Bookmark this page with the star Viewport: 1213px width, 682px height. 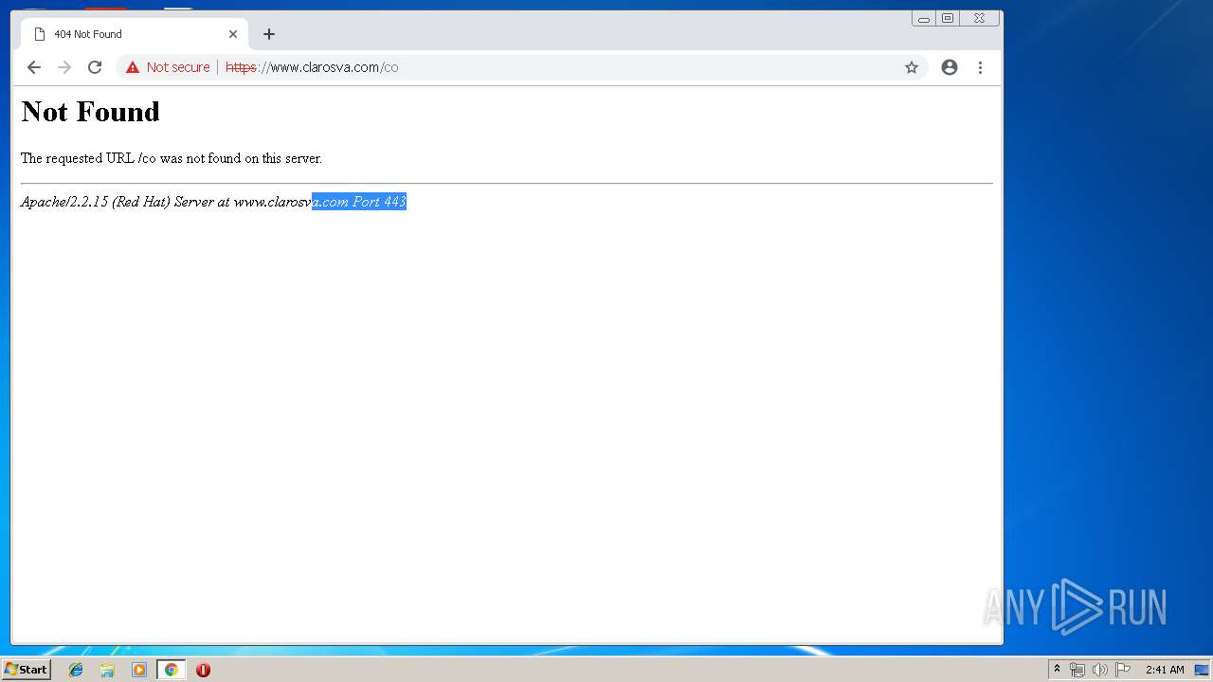pyautogui.click(x=912, y=67)
